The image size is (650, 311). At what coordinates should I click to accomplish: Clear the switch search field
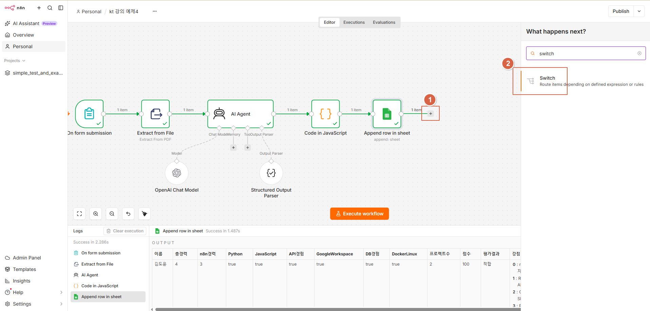point(639,53)
